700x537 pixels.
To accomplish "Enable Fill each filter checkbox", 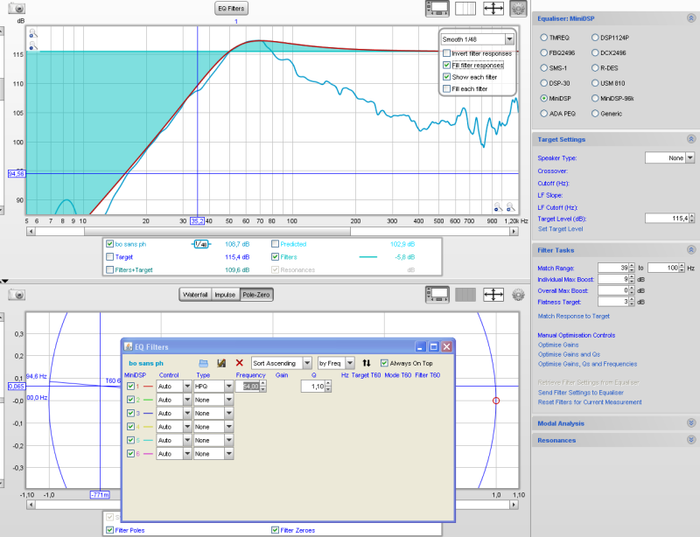I will pos(446,89).
